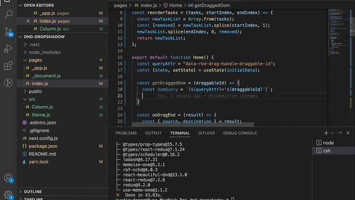
Task: Open package.json file
Action: [x=63, y=146]
